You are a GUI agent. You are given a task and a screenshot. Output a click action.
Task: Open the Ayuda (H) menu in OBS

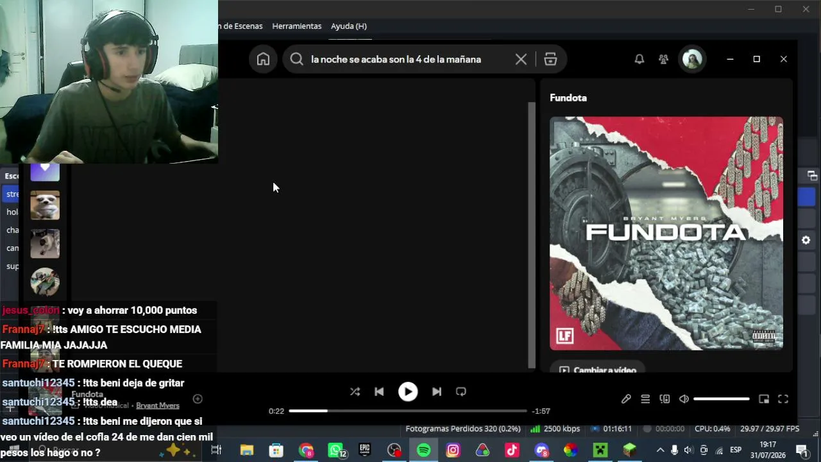[349, 26]
